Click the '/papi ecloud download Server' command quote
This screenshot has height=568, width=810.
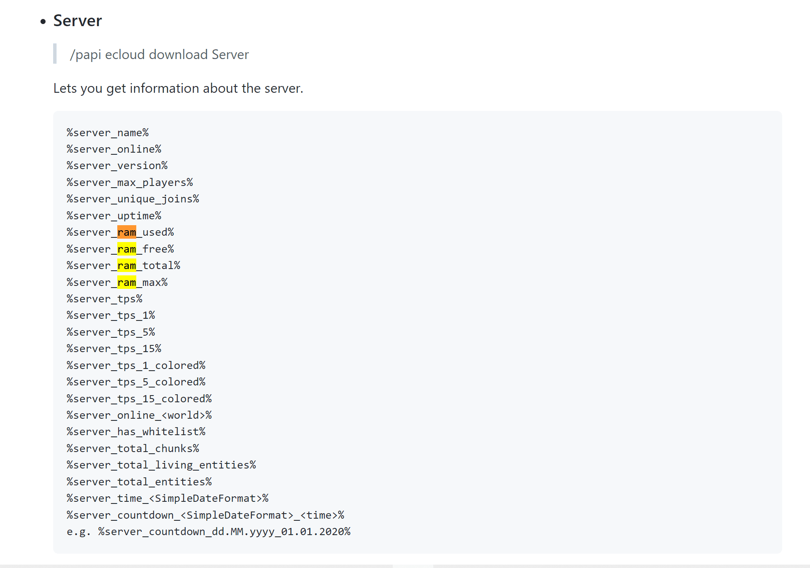(159, 54)
